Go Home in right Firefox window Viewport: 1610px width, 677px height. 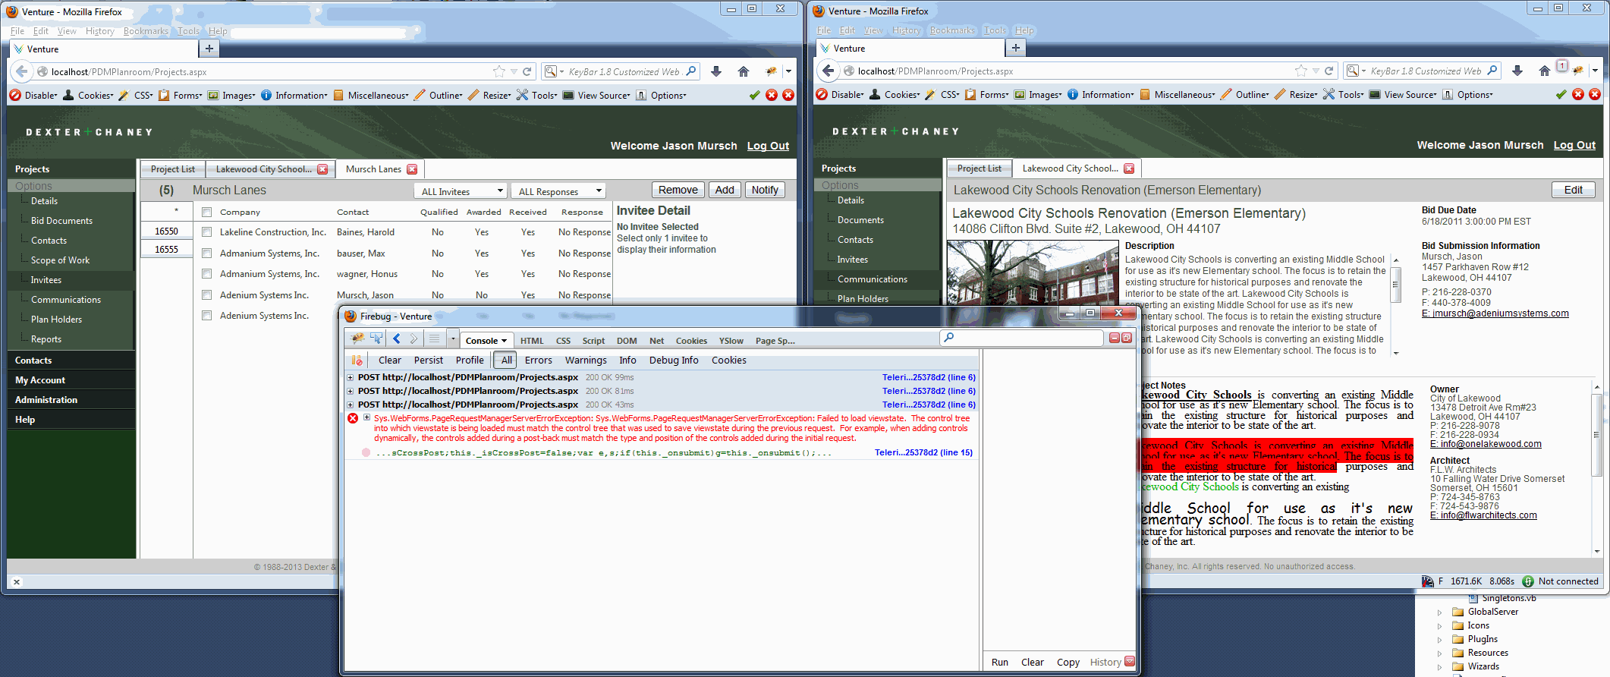[x=1545, y=71]
